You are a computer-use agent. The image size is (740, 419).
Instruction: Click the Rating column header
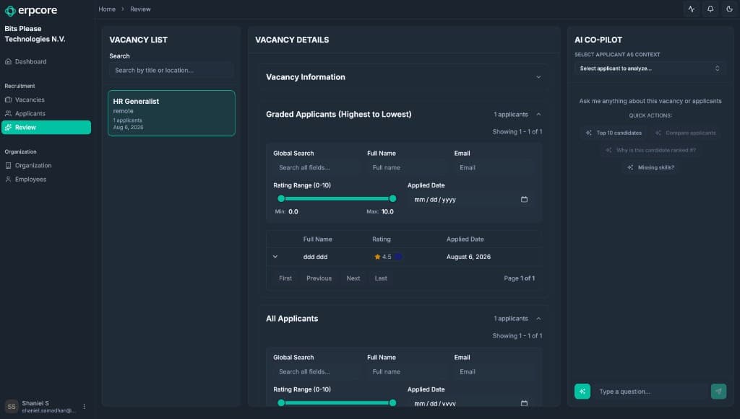(x=382, y=239)
